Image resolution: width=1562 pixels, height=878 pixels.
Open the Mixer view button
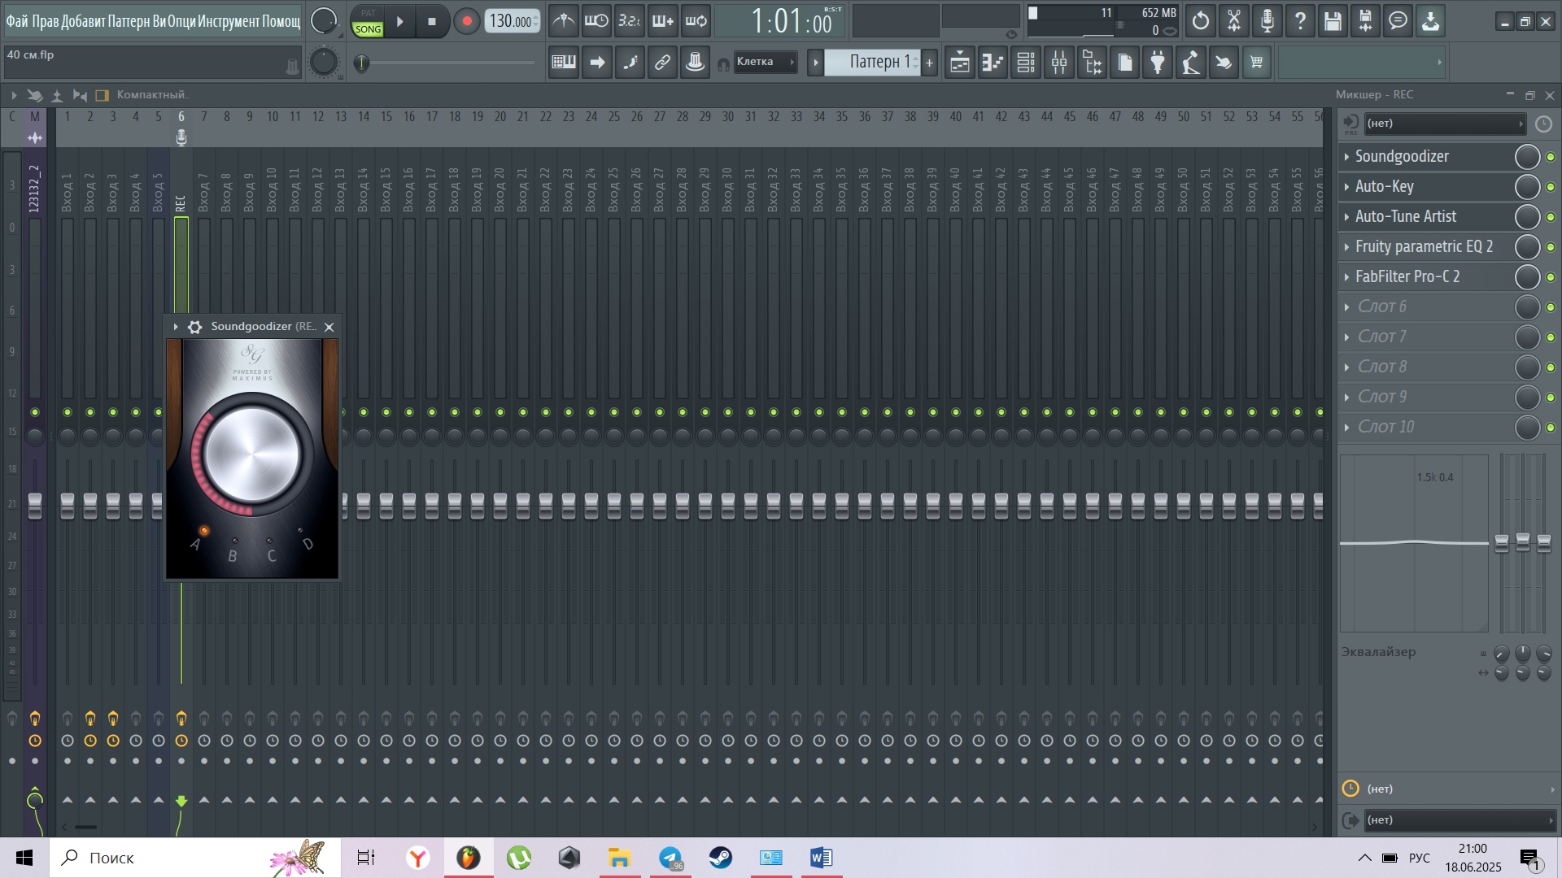1059,63
